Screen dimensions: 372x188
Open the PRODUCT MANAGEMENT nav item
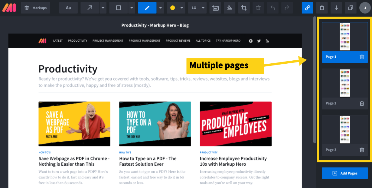(145, 41)
